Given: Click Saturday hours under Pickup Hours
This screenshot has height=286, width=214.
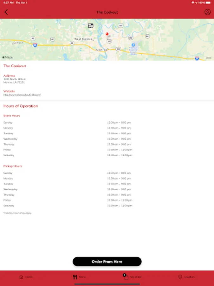Looking at the screenshot, I should pos(120,206).
